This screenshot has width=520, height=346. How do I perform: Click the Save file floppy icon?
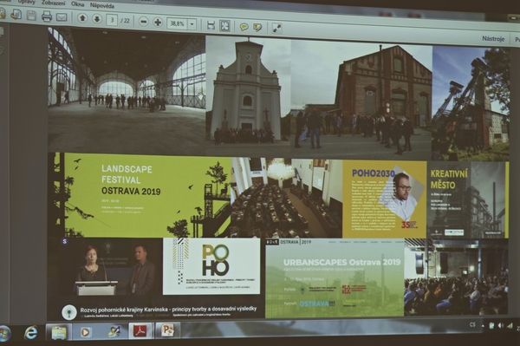pyautogui.click(x=31, y=16)
